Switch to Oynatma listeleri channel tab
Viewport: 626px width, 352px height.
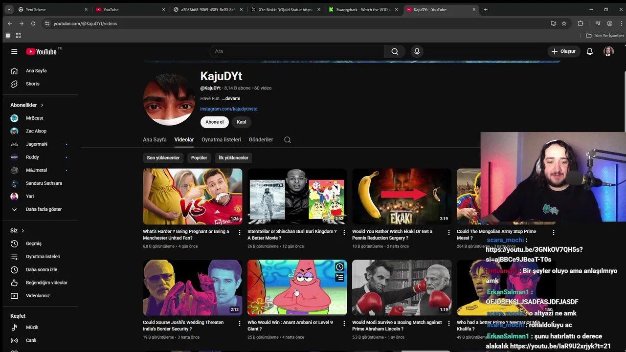(221, 140)
